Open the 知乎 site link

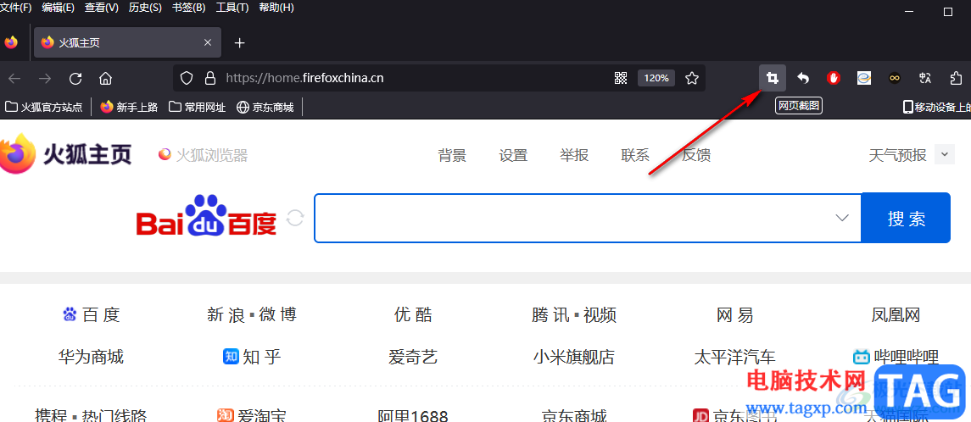pos(252,357)
